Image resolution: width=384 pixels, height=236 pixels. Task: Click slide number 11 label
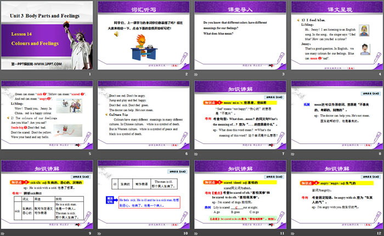282,233
